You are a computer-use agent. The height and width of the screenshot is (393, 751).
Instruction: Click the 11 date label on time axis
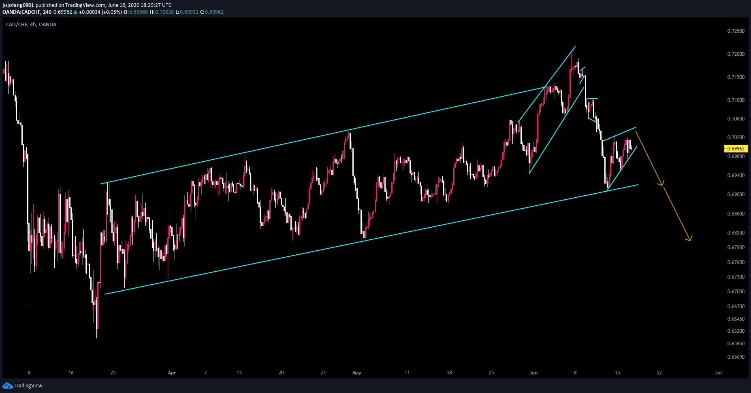pos(407,373)
